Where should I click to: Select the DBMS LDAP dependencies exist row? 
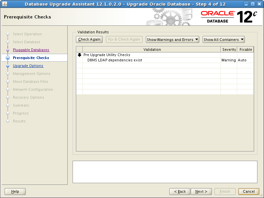pos(165,60)
